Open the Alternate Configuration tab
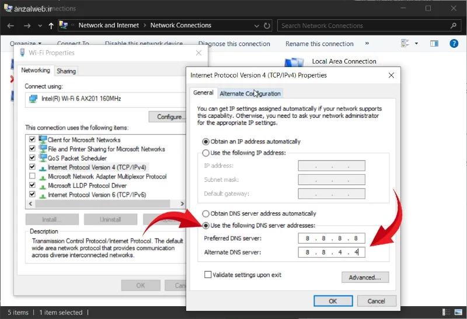This screenshot has height=319, width=467. (250, 93)
